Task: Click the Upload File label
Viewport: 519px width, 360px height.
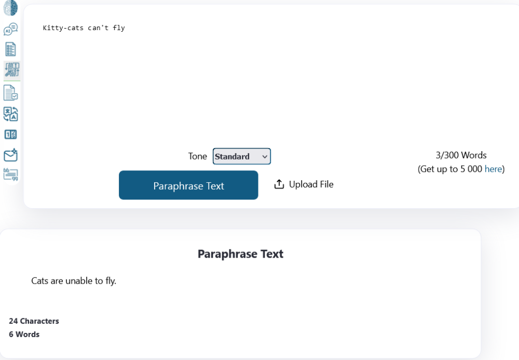Action: coord(311,184)
